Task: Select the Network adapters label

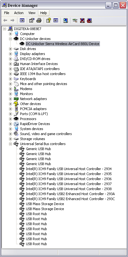Action: pos(33,99)
